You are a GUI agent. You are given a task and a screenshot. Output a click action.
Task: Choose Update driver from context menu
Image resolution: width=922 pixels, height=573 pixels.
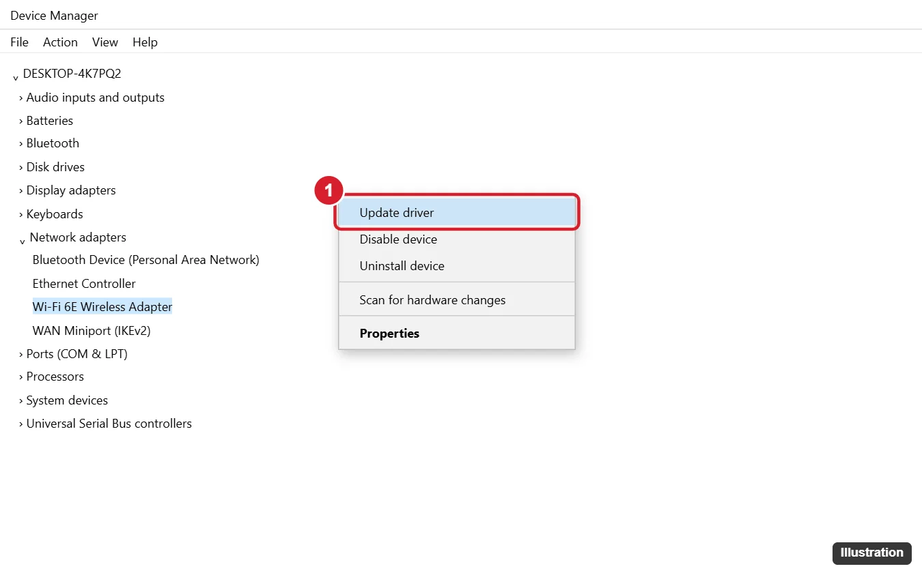pyautogui.click(x=457, y=213)
